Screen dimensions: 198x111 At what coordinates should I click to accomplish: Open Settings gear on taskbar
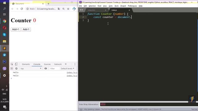4,75
